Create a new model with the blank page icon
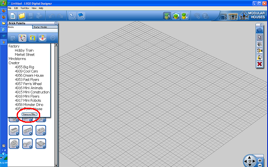The image size is (268, 167). coord(13,16)
